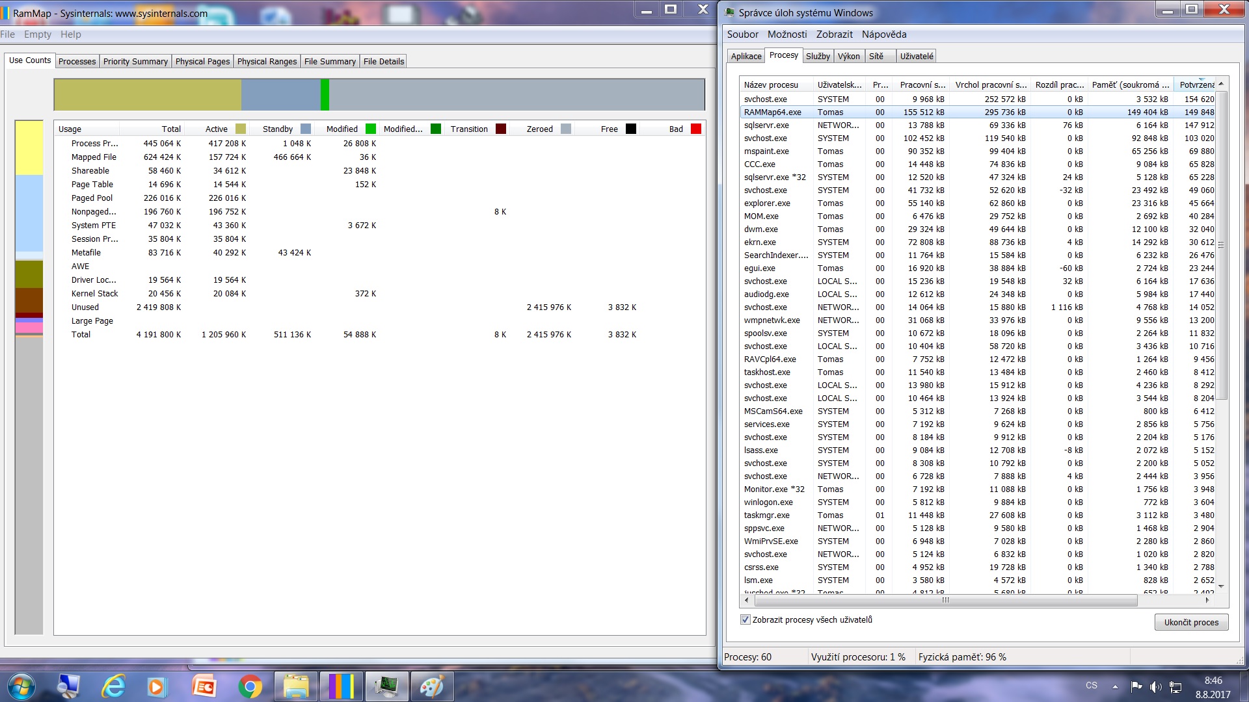Sort by Paměť (soukromá) column header
The width and height of the screenshot is (1249, 702).
(1131, 84)
